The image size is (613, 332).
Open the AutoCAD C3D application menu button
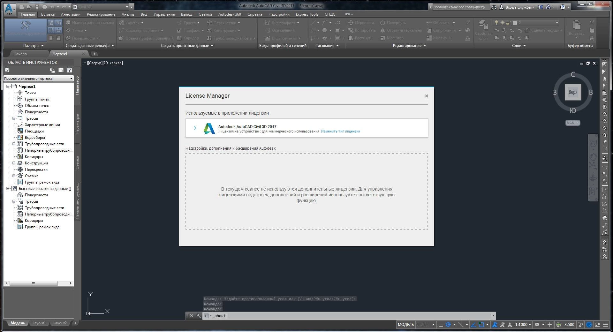pos(9,9)
